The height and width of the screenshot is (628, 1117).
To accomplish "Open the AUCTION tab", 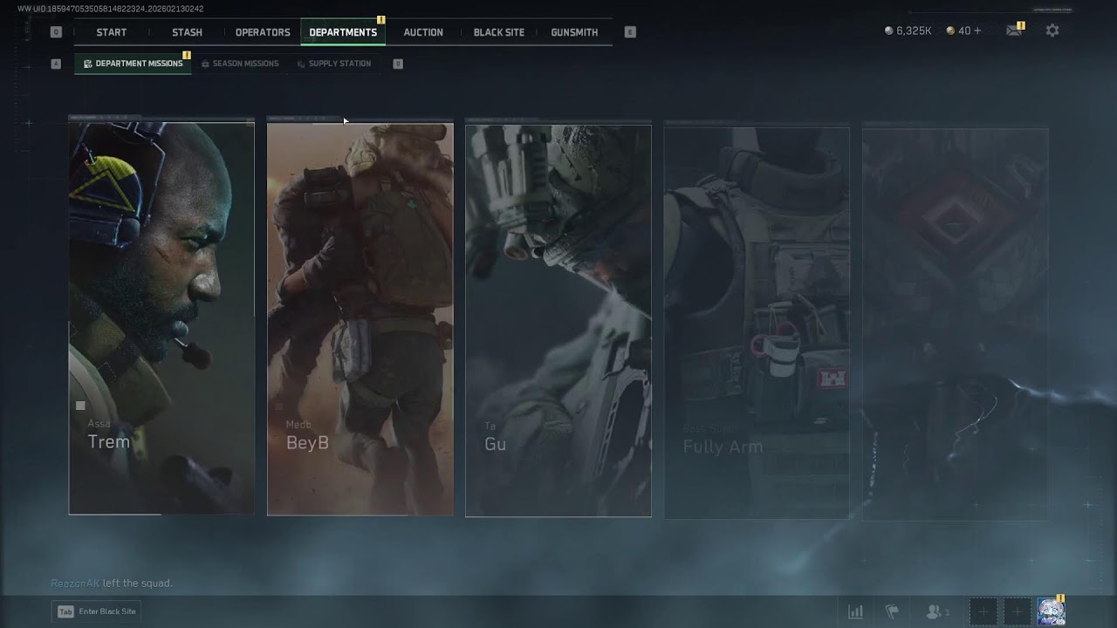I will (423, 32).
